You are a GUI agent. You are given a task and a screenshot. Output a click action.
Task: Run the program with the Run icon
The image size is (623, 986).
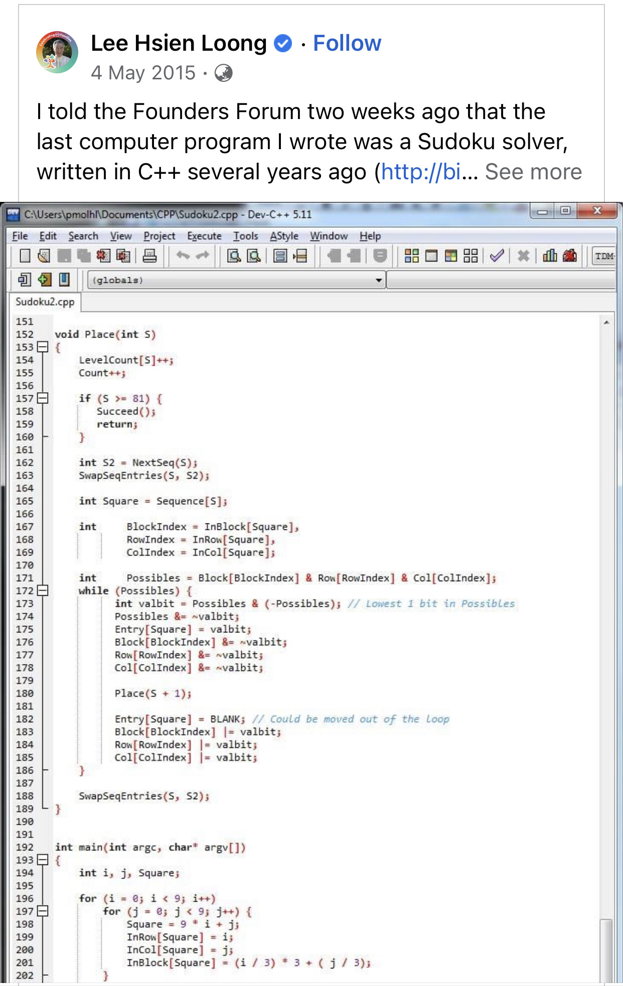pos(431,256)
